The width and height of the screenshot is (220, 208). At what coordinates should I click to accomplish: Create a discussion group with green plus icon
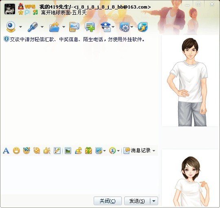pyautogui.click(x=90, y=27)
